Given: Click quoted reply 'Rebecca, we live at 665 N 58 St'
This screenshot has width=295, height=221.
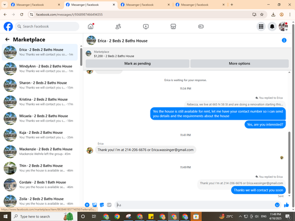Looking at the screenshot, I should pyautogui.click(x=235, y=104).
